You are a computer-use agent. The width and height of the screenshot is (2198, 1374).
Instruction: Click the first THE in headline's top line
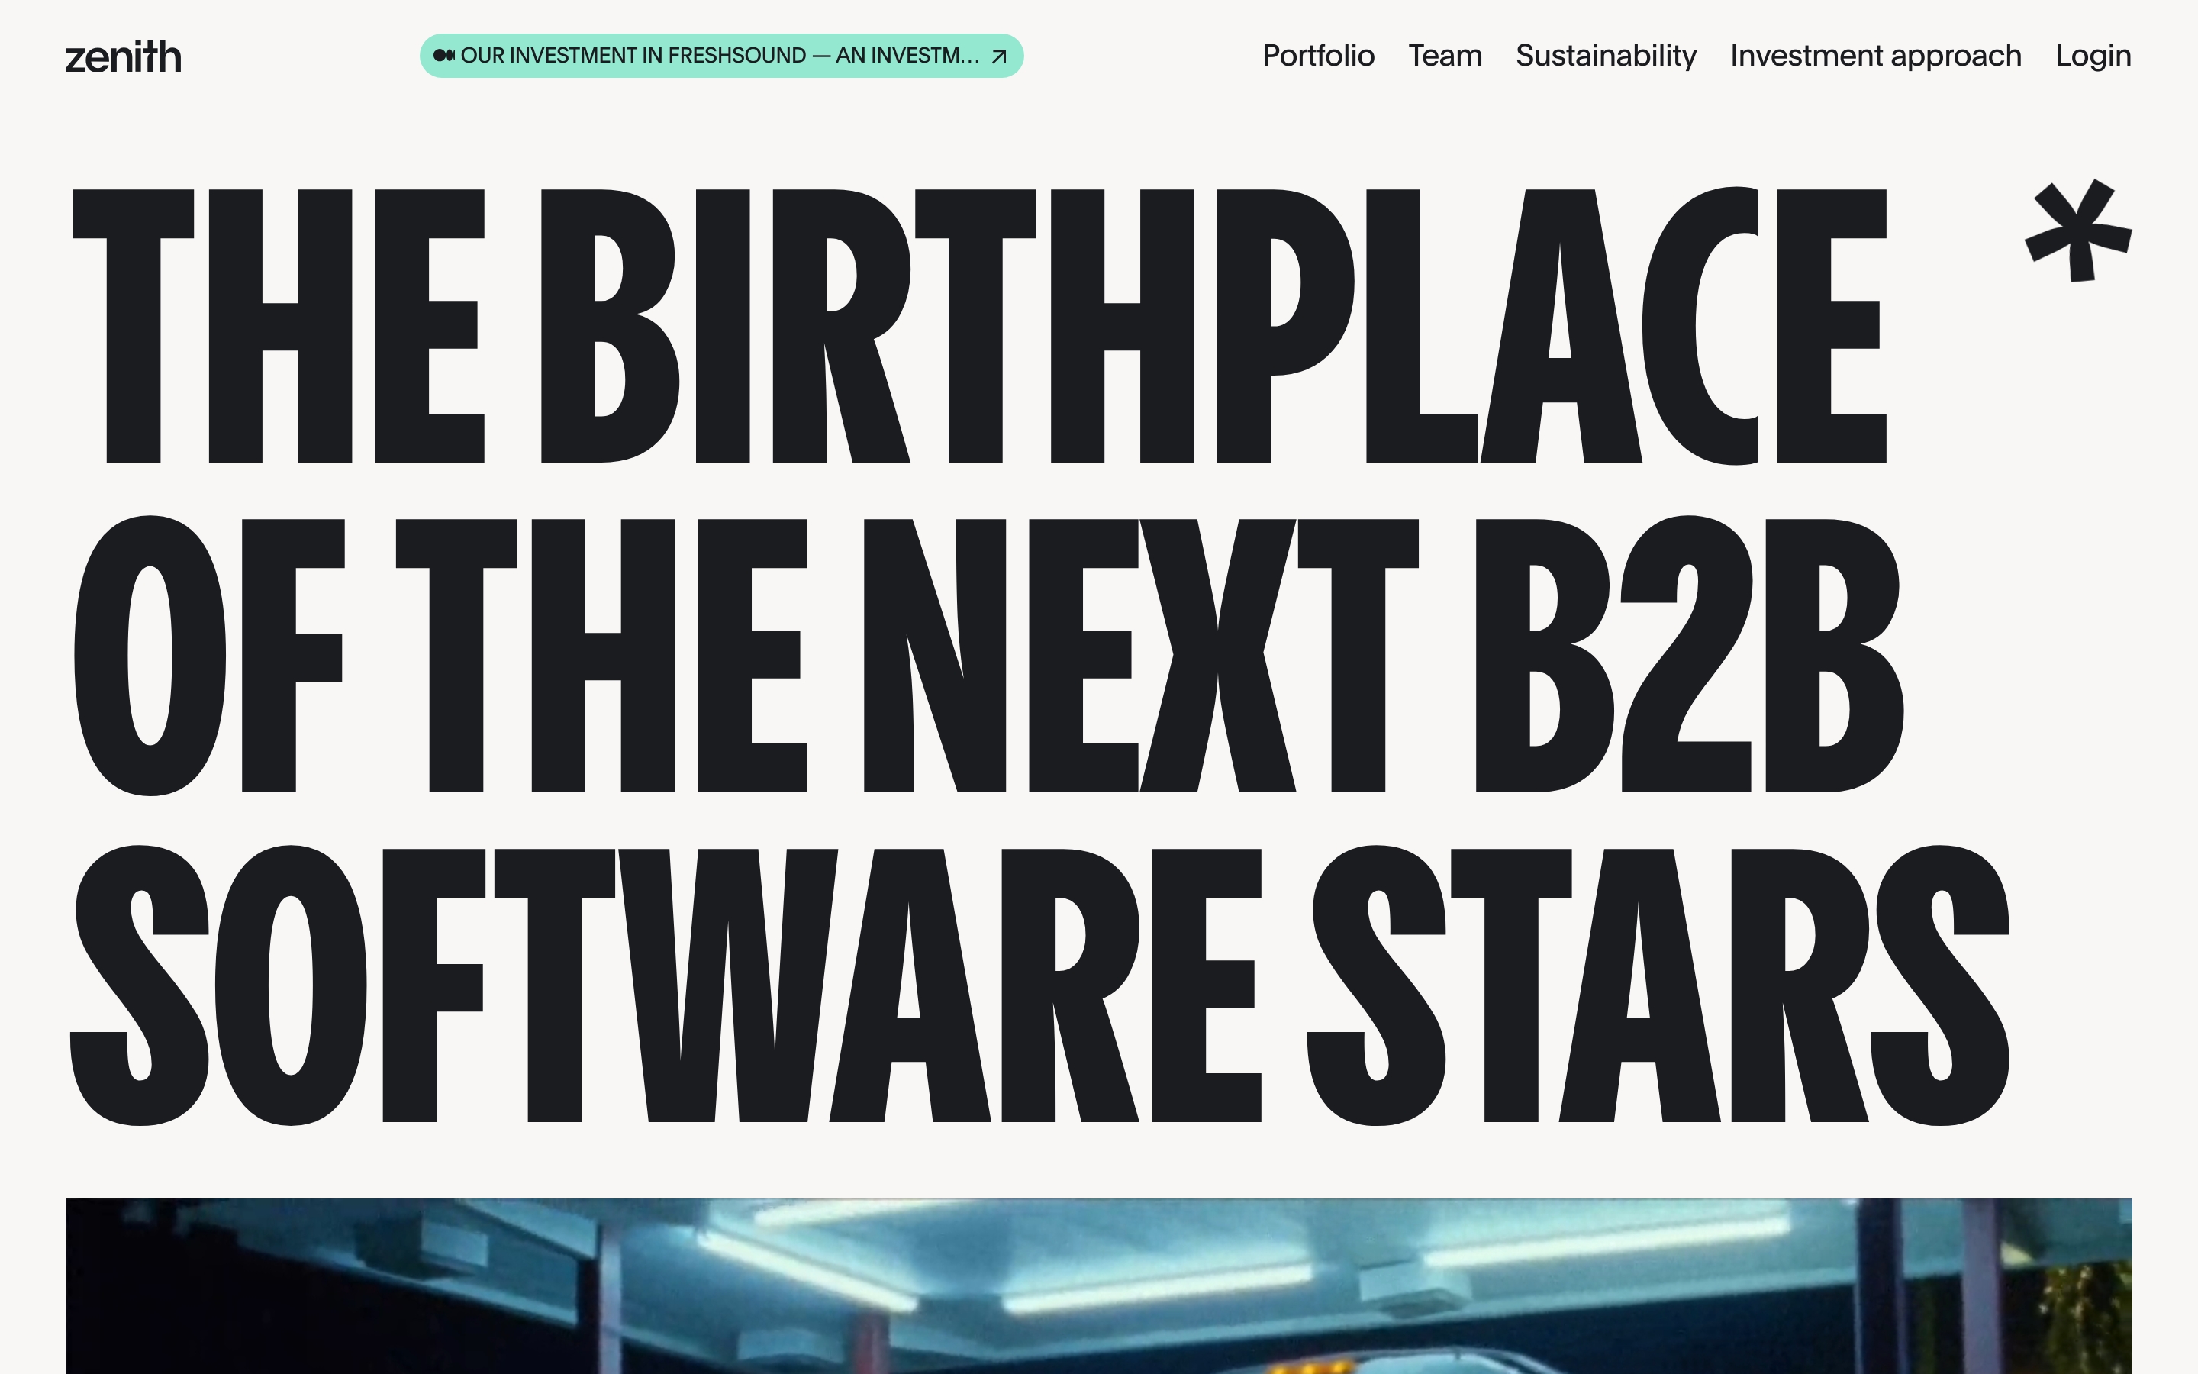[x=278, y=326]
